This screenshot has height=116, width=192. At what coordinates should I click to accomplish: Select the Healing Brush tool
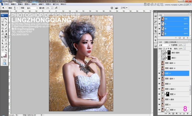point(3,28)
